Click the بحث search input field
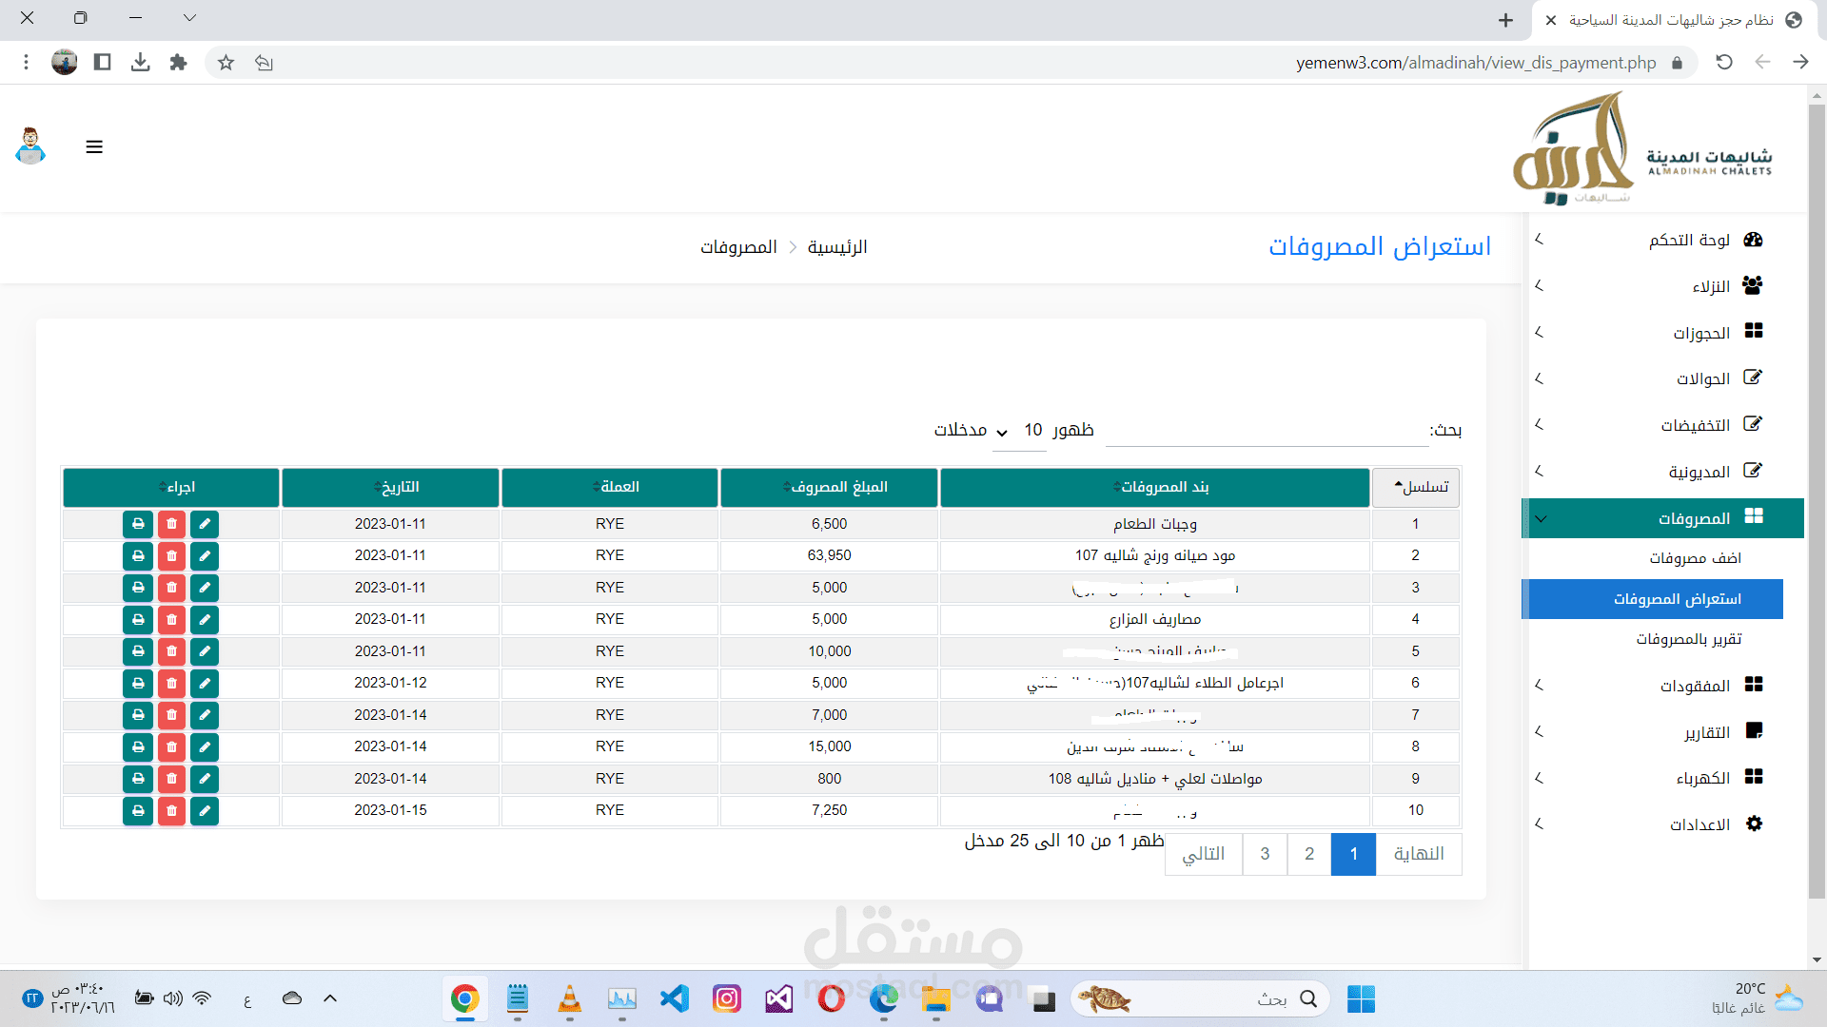Image resolution: width=1827 pixels, height=1027 pixels. [x=1266, y=431]
